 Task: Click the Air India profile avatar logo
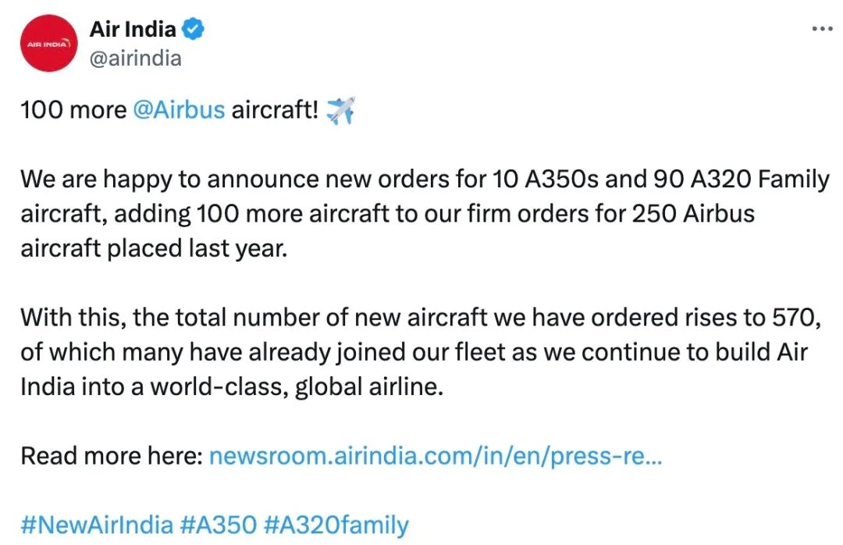[x=48, y=44]
